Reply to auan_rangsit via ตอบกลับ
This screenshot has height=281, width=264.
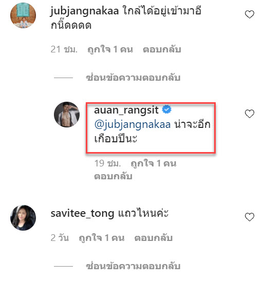[x=114, y=176]
